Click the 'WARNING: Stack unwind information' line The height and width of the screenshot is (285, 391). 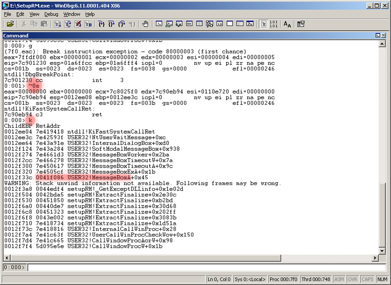pos(143,183)
